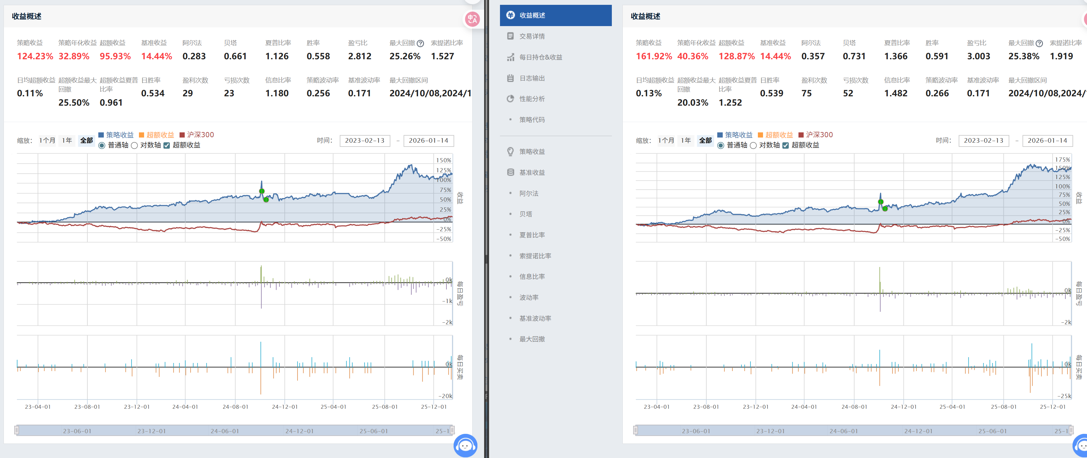Click the 收益概述 yen icon in the sidebar
This screenshot has width=1087, height=458.
coord(510,15)
